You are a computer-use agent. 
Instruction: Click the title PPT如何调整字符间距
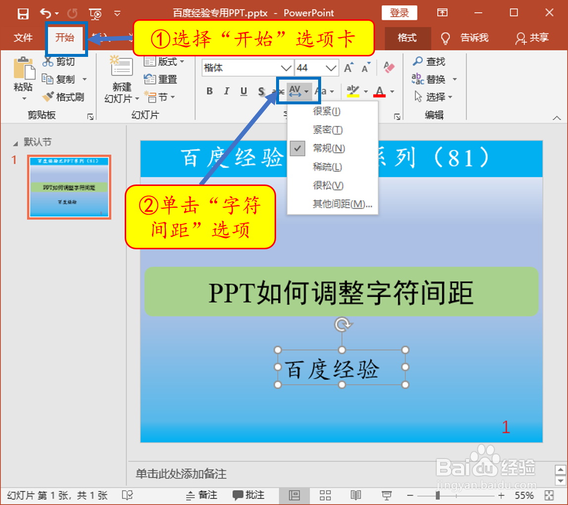(x=341, y=292)
